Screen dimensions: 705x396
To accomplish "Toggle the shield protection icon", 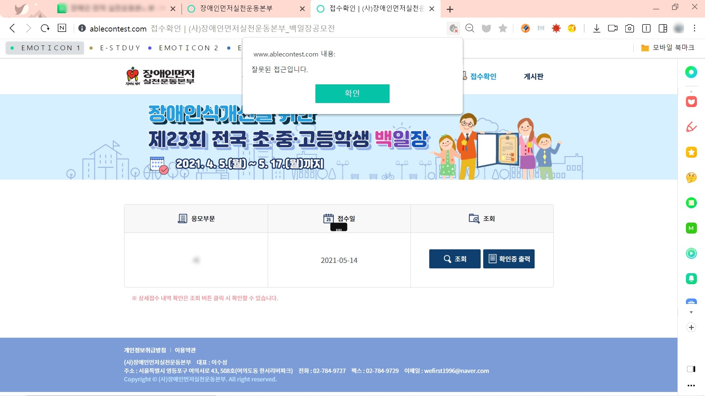I will [x=486, y=28].
